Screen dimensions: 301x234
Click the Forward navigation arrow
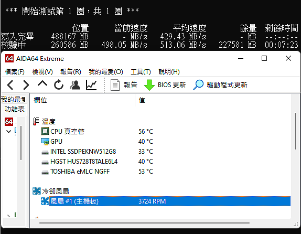(x=26, y=85)
